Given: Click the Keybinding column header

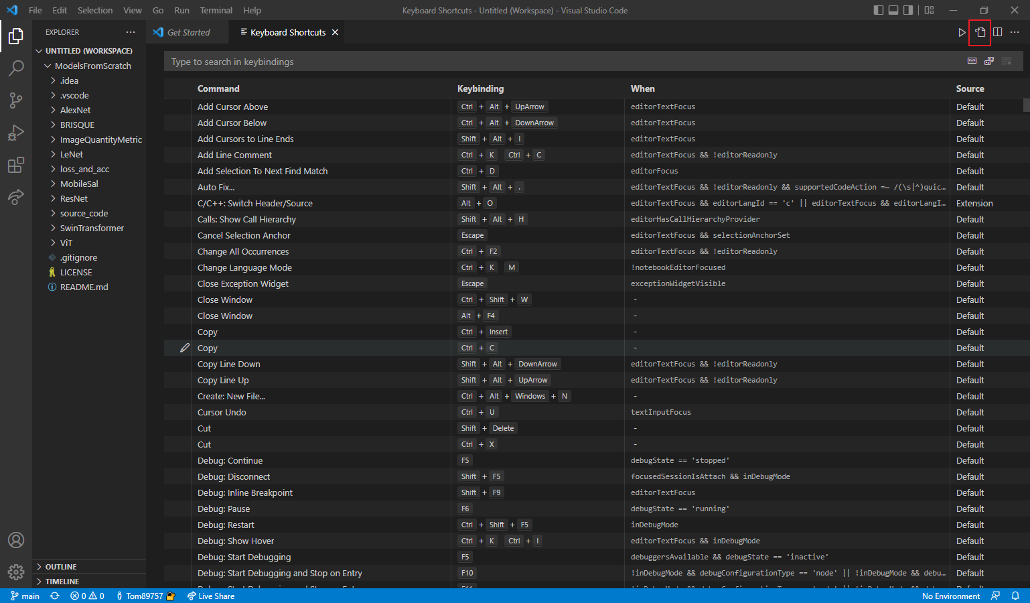Looking at the screenshot, I should (x=480, y=88).
